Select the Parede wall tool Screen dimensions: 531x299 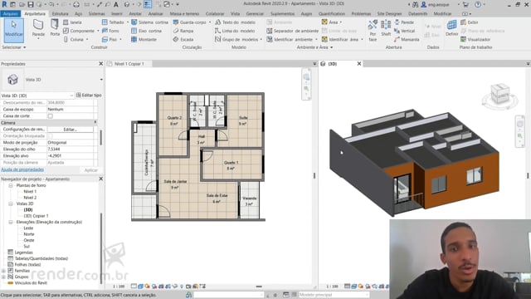pos(38,27)
